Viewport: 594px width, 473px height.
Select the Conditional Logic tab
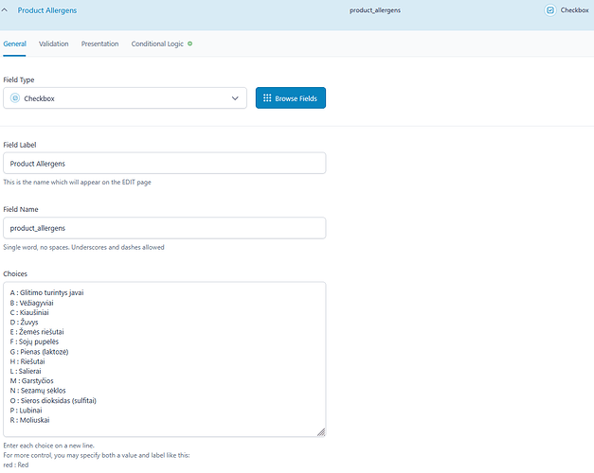click(x=157, y=44)
